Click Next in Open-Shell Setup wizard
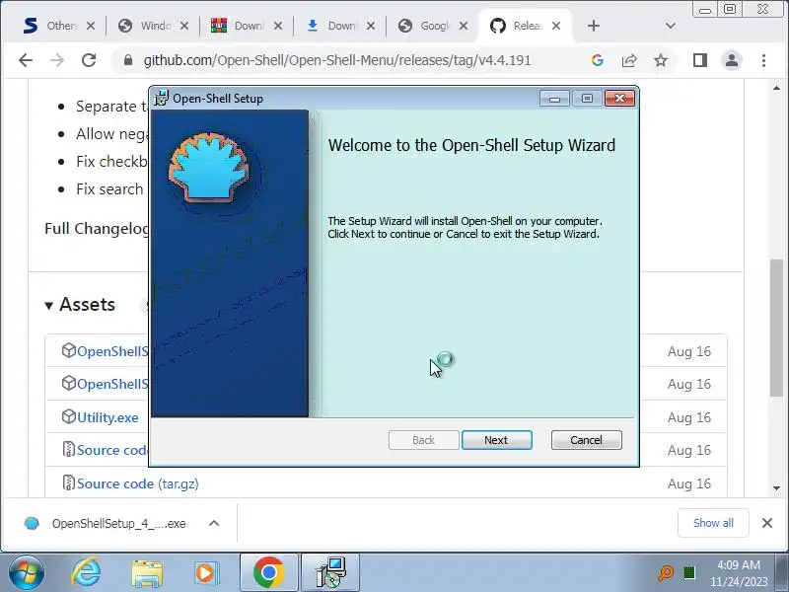 coord(497,440)
